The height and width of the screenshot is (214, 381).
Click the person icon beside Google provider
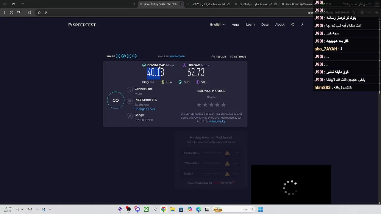pyautogui.click(x=129, y=116)
